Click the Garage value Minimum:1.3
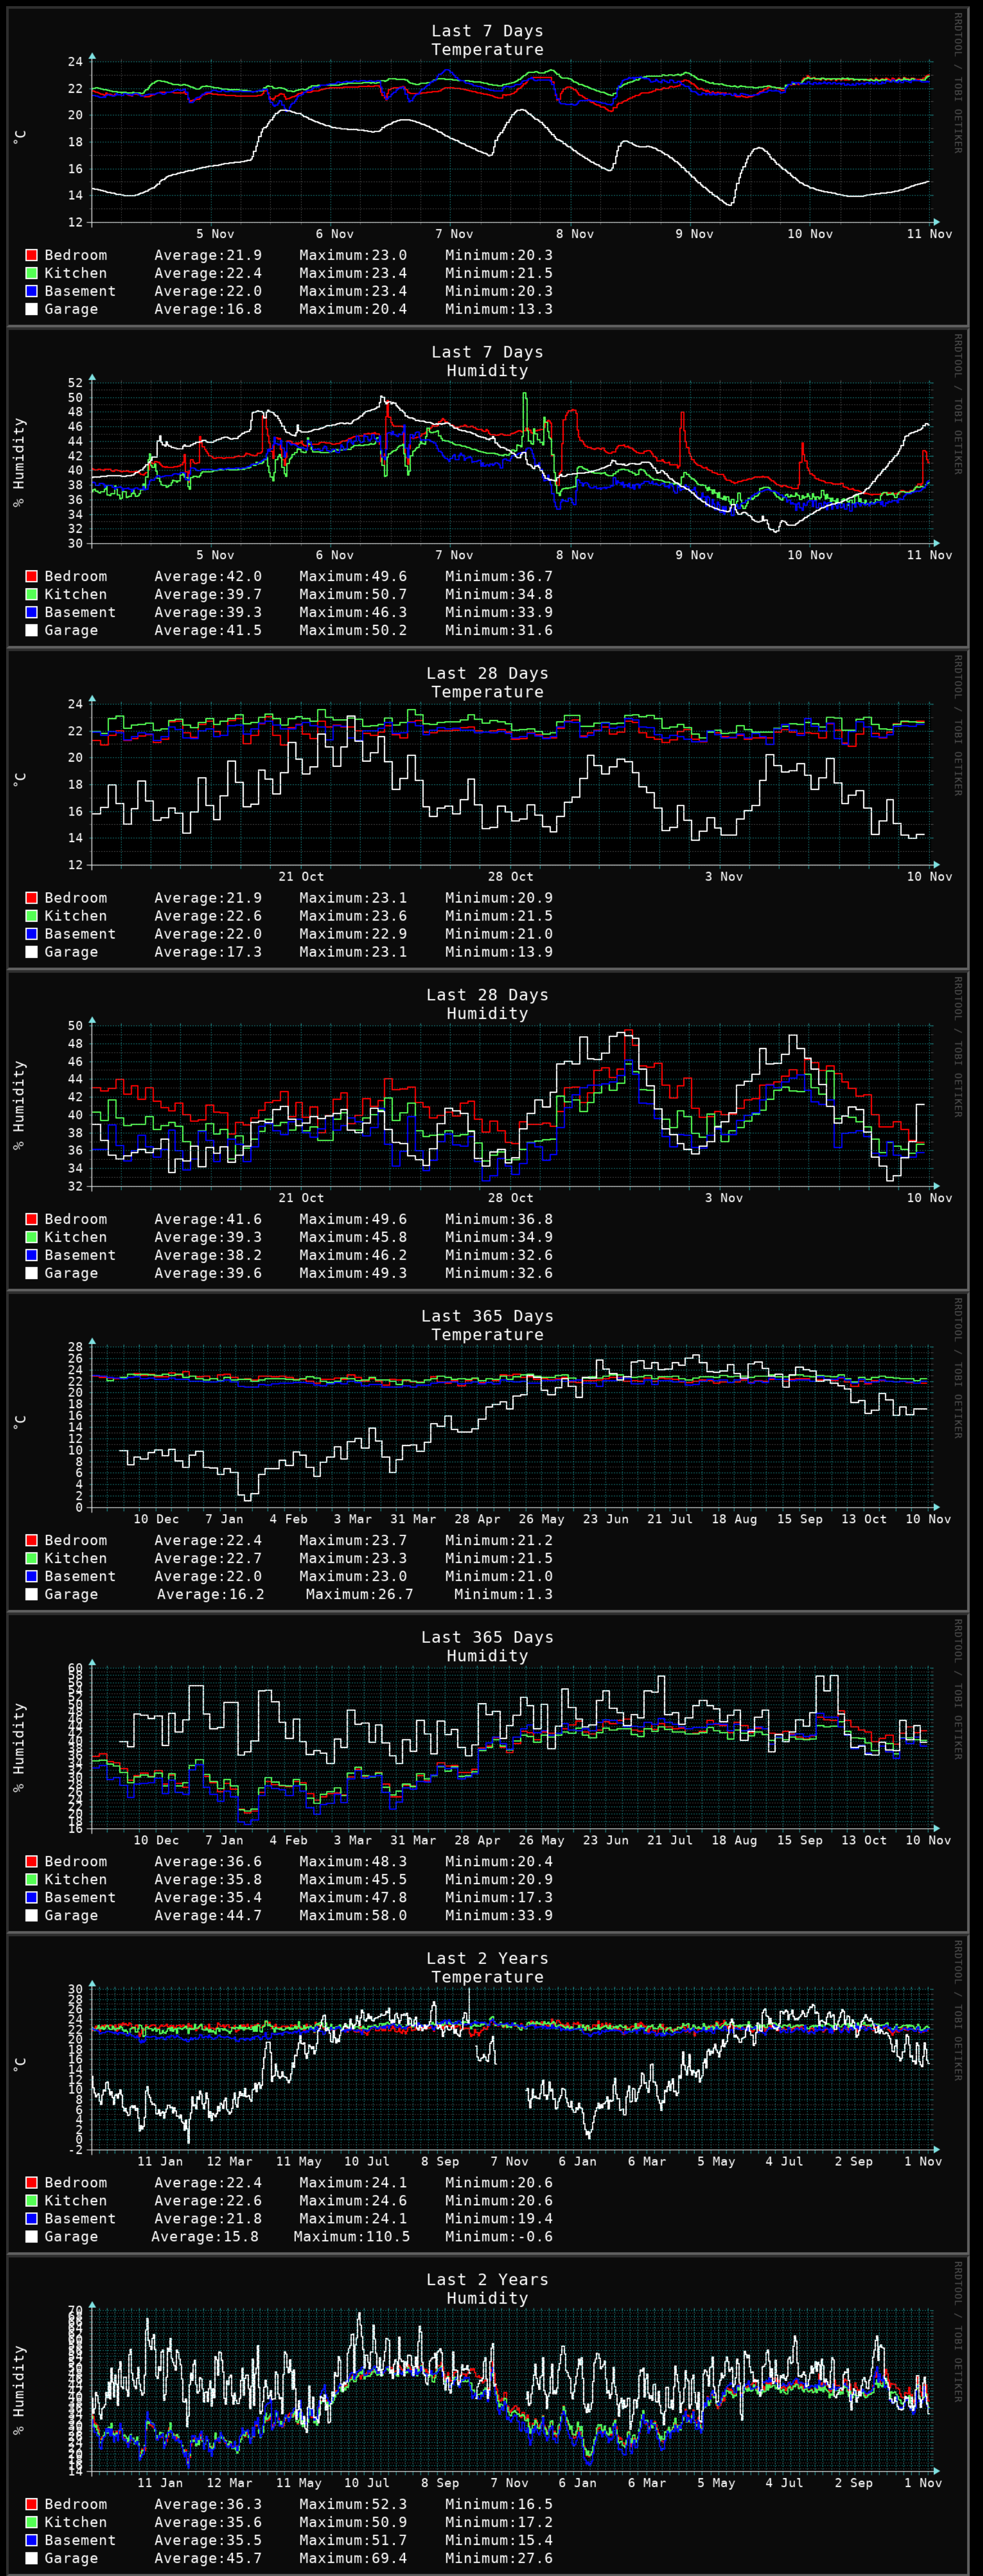This screenshot has height=2576, width=983. pyautogui.click(x=503, y=1594)
